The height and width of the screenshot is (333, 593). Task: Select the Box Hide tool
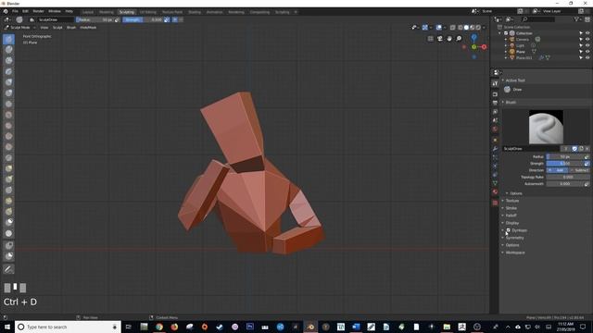tap(8, 256)
